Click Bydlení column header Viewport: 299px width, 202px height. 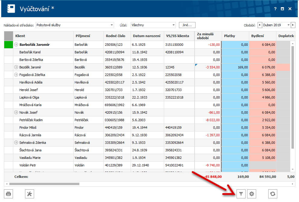click(x=262, y=36)
